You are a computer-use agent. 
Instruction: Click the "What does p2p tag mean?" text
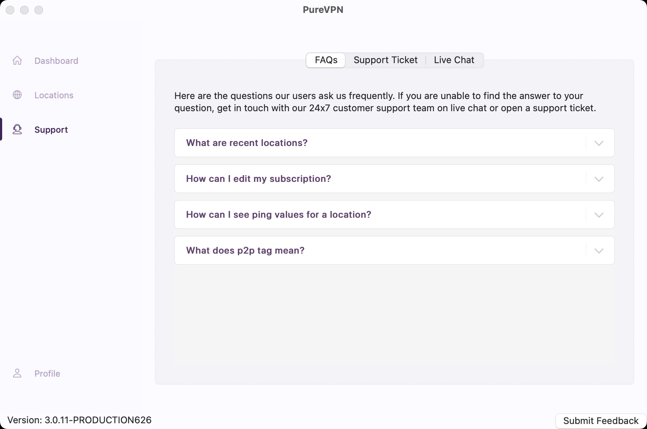pos(245,250)
